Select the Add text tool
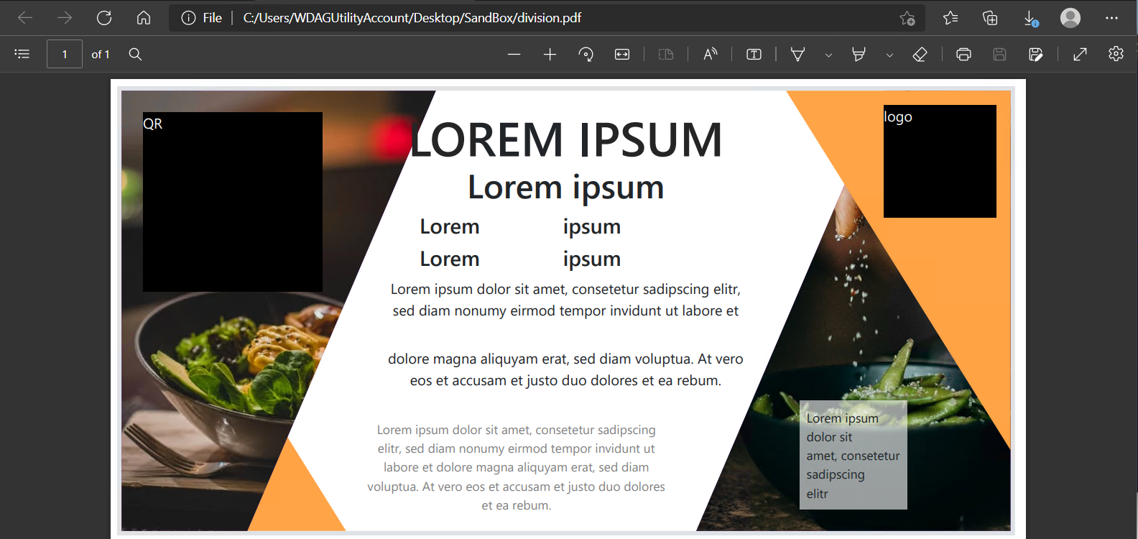 (x=754, y=54)
